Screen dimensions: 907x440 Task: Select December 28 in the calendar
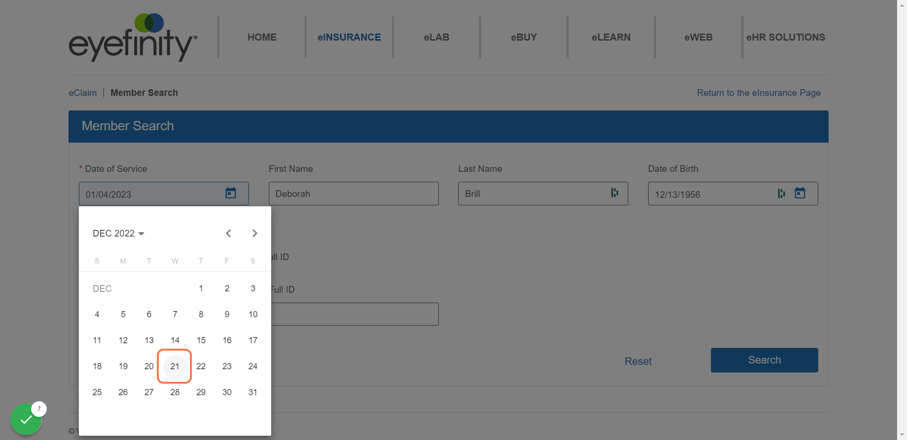tap(175, 392)
